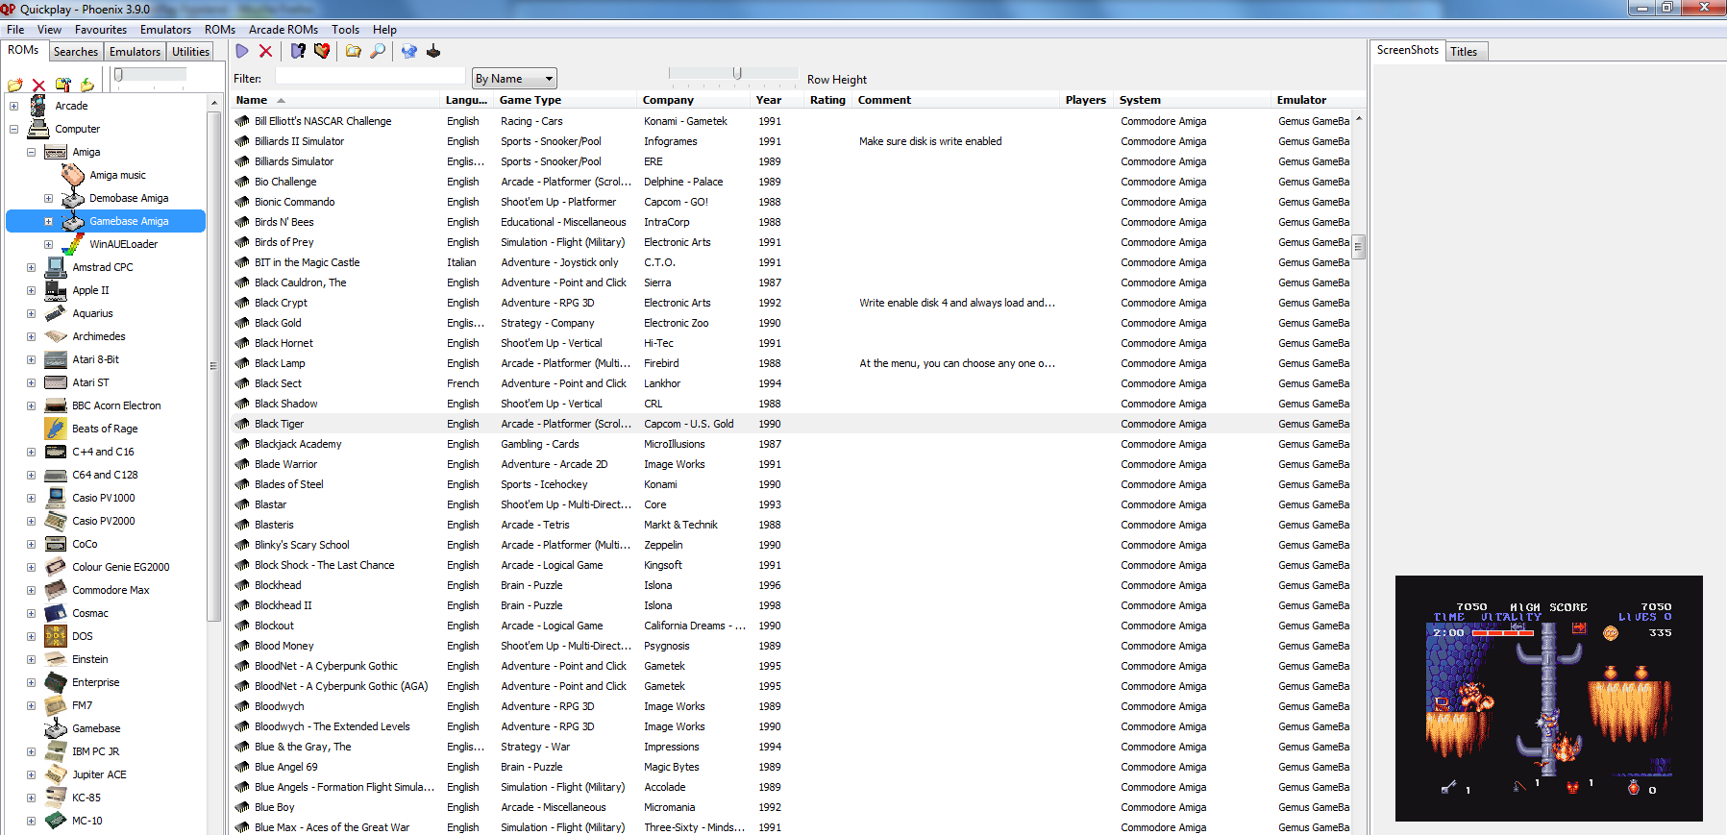The height and width of the screenshot is (835, 1727).
Task: Click the Aquarius system icon
Action: (56, 313)
